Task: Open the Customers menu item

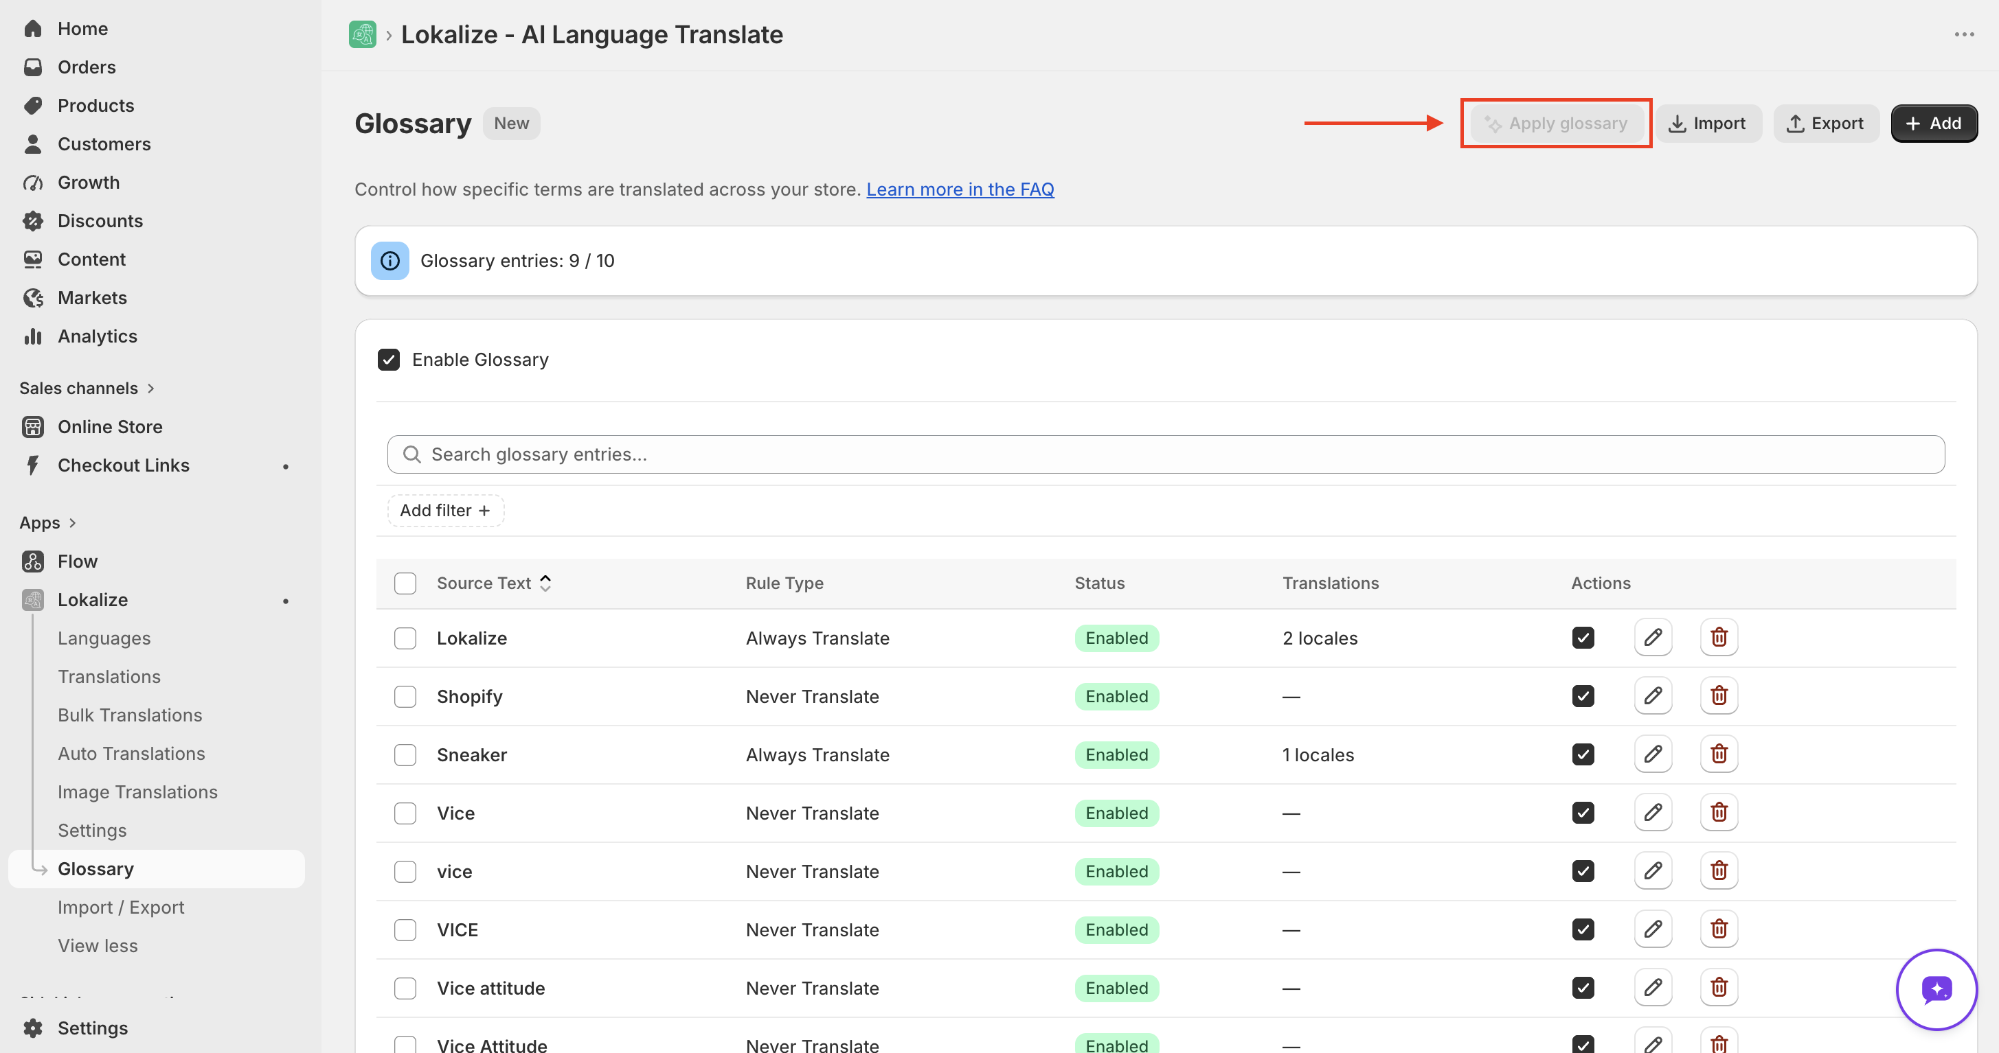Action: pyautogui.click(x=104, y=144)
